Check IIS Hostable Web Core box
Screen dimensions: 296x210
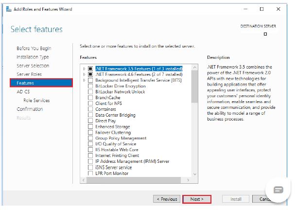tap(90, 150)
